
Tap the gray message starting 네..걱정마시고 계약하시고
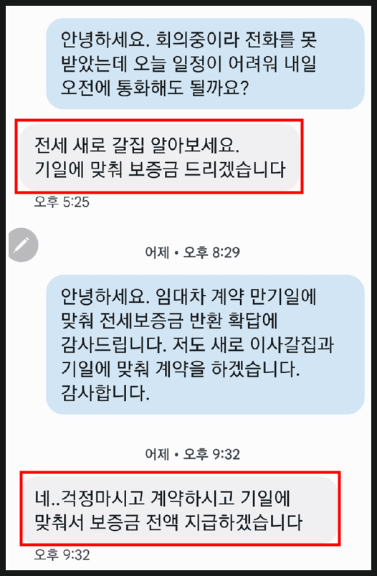click(x=180, y=510)
